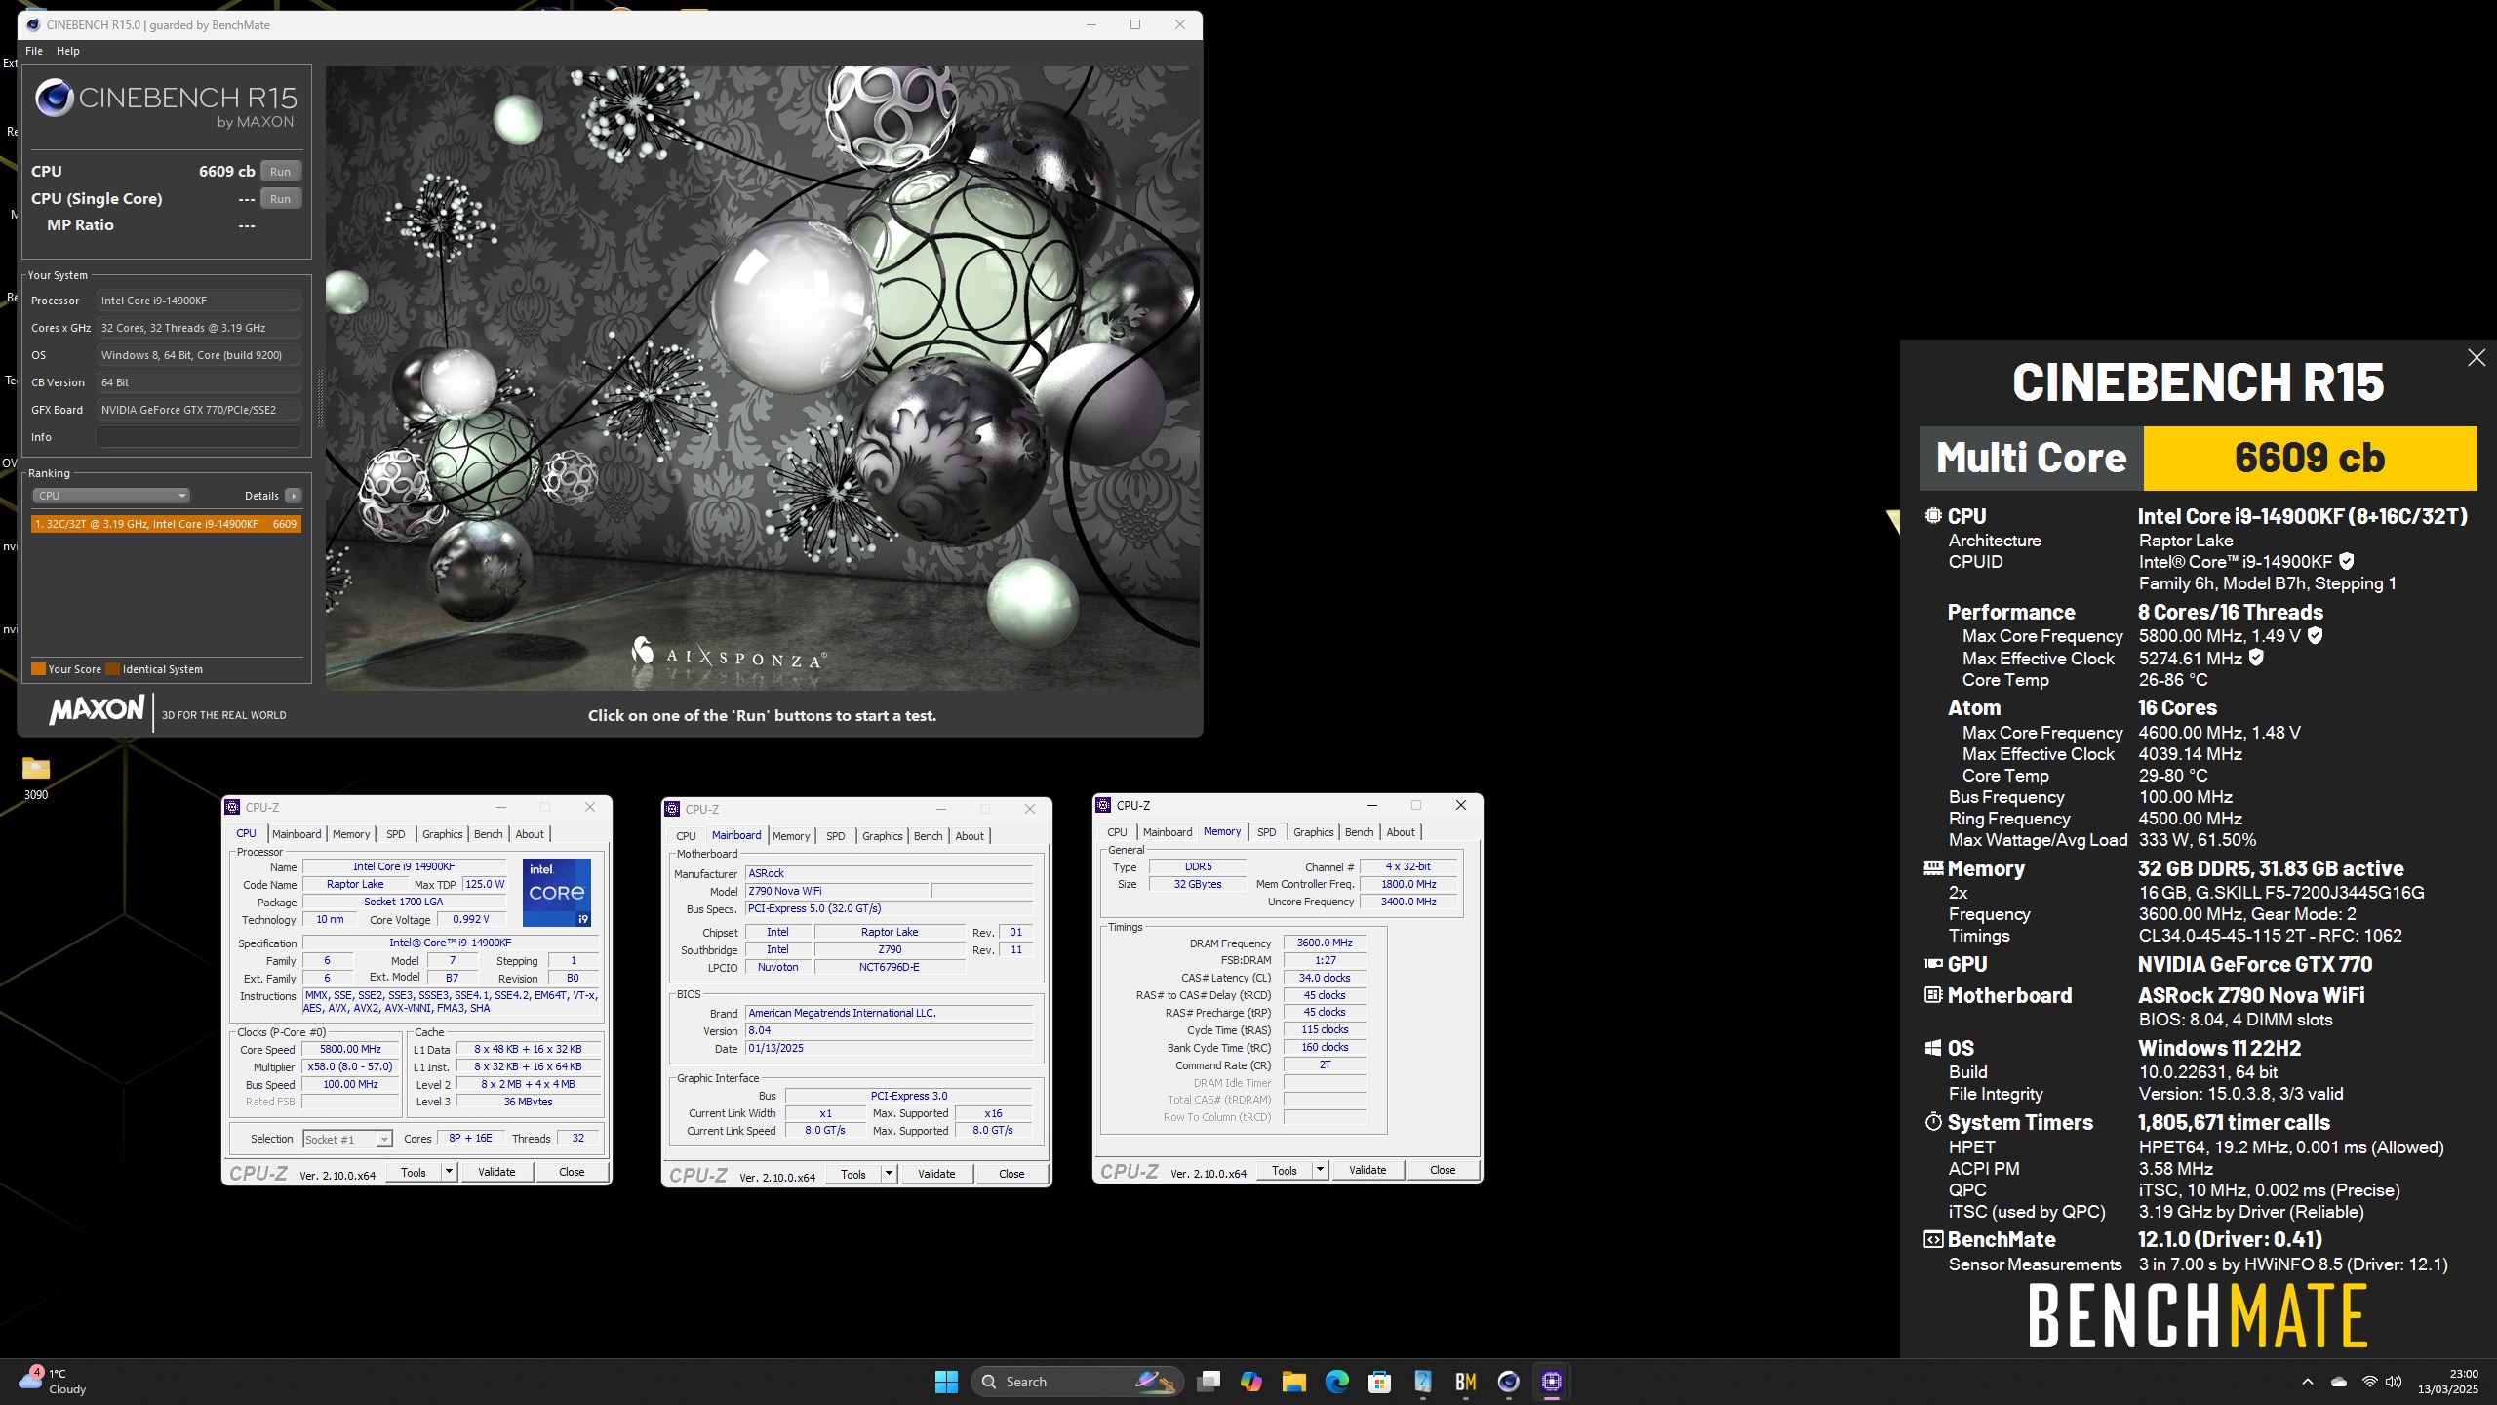The image size is (2497, 1405).
Task: Open the volume tray icon
Action: click(x=2394, y=1382)
